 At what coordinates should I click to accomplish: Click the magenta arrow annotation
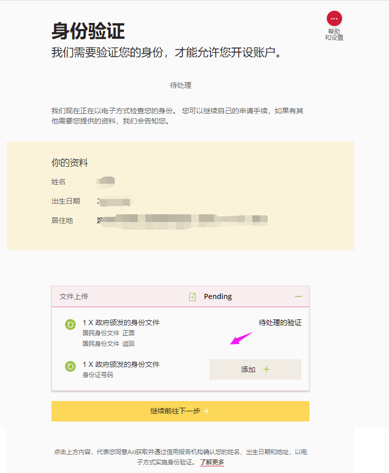pyautogui.click(x=241, y=338)
